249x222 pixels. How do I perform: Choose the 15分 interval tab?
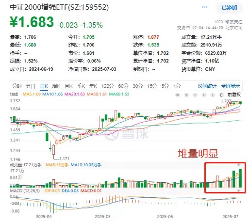(152, 86)
